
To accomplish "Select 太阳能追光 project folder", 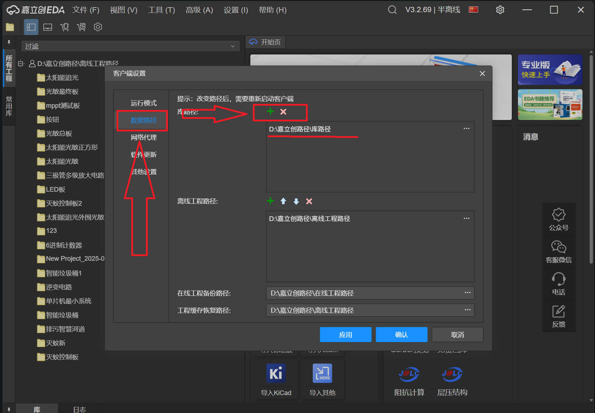I will tap(58, 77).
